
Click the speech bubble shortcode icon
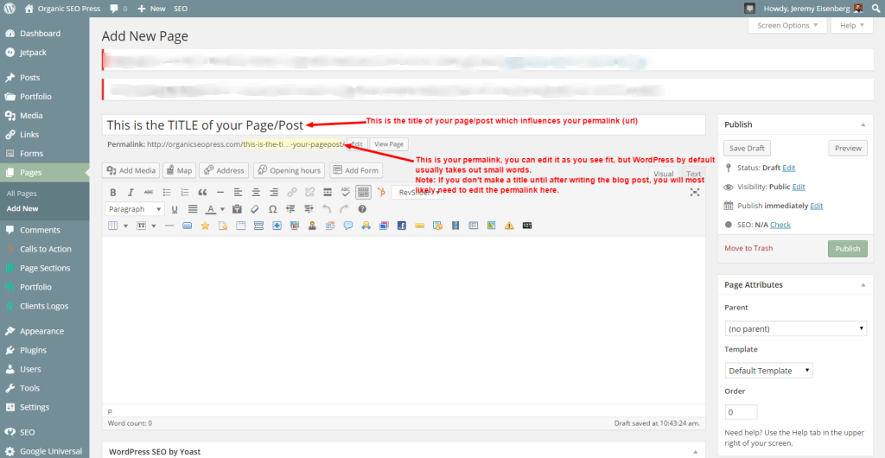348,226
